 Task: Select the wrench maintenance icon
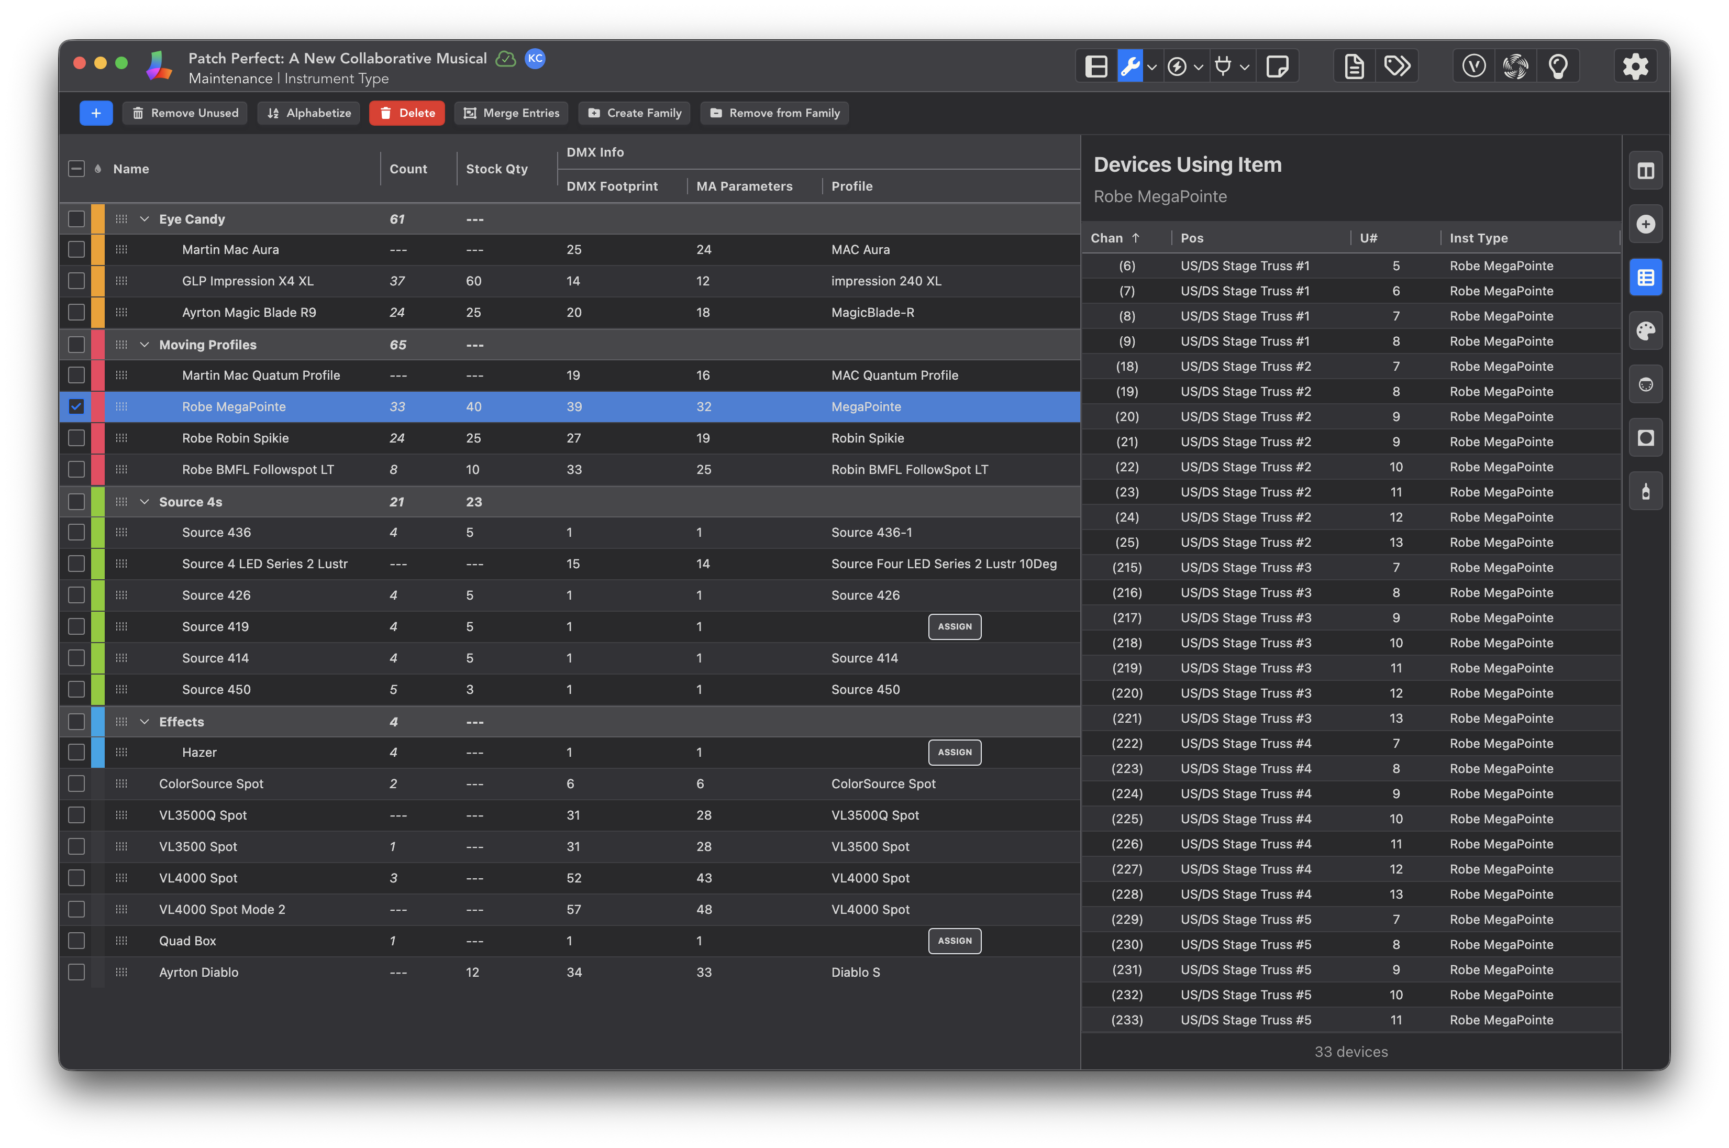tap(1129, 67)
